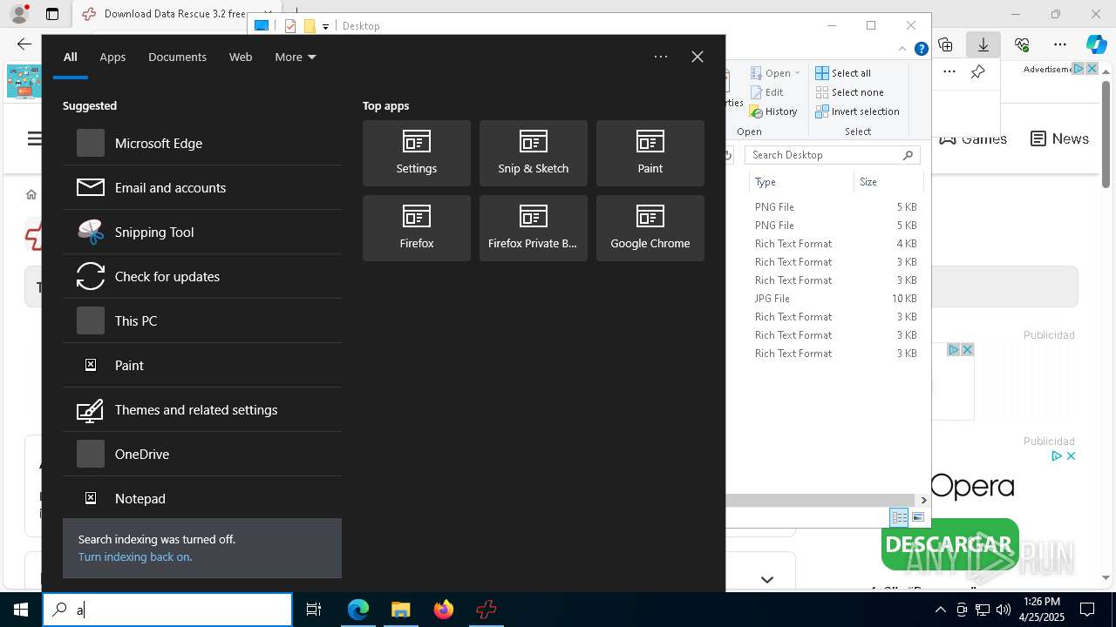Switch to Documents search tab
The width and height of the screenshot is (1116, 627).
tap(177, 57)
